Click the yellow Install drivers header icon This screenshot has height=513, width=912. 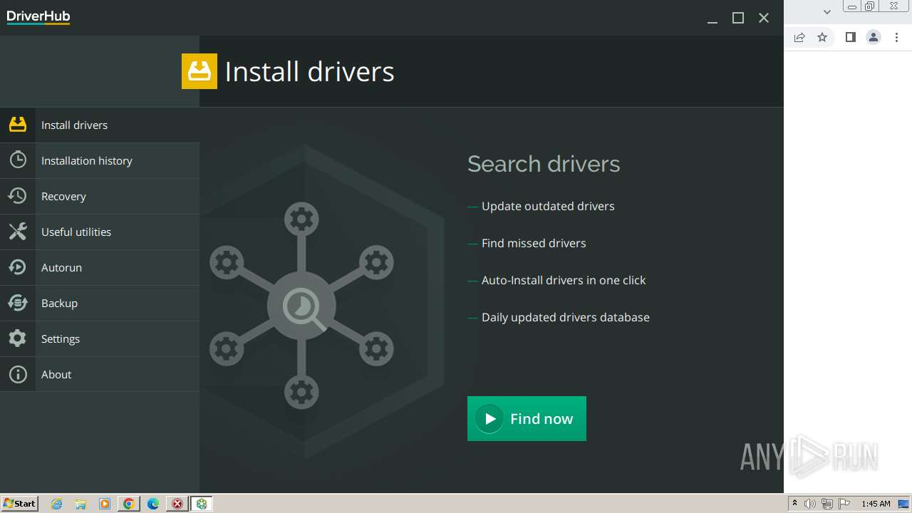click(199, 71)
